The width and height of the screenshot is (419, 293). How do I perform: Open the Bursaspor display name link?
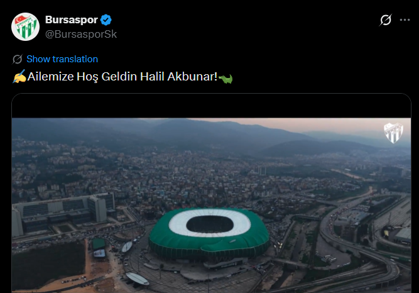(72, 20)
